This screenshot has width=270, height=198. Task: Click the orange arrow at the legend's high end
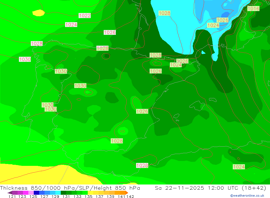click(x=127, y=193)
